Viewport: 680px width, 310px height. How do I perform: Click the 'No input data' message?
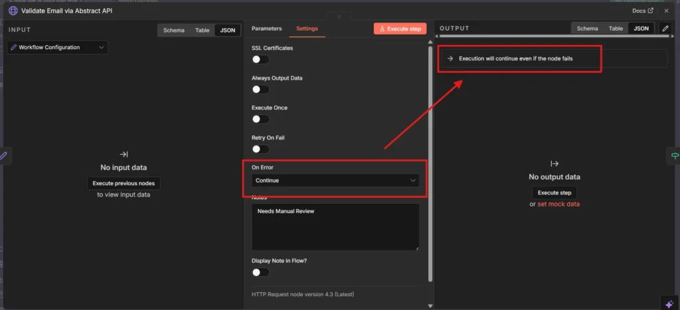pyautogui.click(x=124, y=167)
